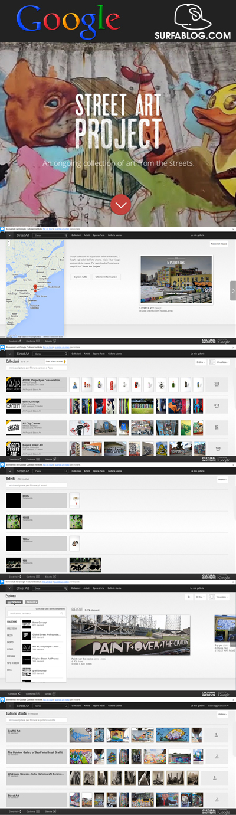Click the 400 ML Project collection logo
Image resolution: width=236 pixels, height=815 pixels.
tap(14, 385)
